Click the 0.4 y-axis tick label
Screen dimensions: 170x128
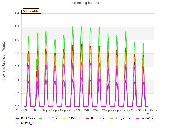(x=17, y=80)
